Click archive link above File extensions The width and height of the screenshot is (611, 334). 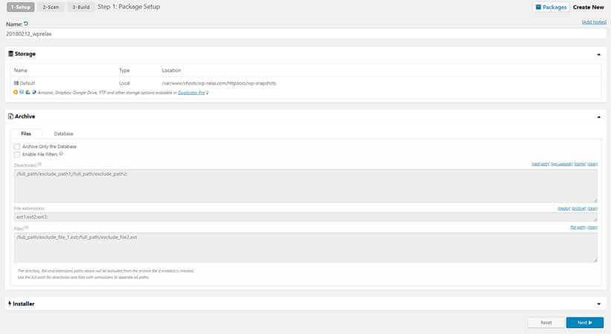(578, 209)
